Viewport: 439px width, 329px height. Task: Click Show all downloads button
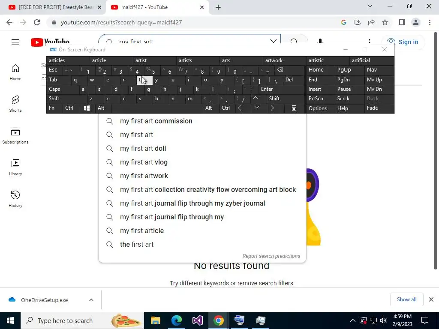point(406,299)
